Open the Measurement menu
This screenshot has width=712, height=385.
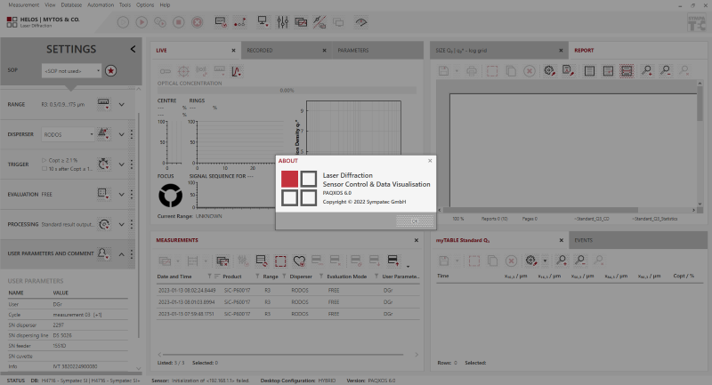pos(24,5)
